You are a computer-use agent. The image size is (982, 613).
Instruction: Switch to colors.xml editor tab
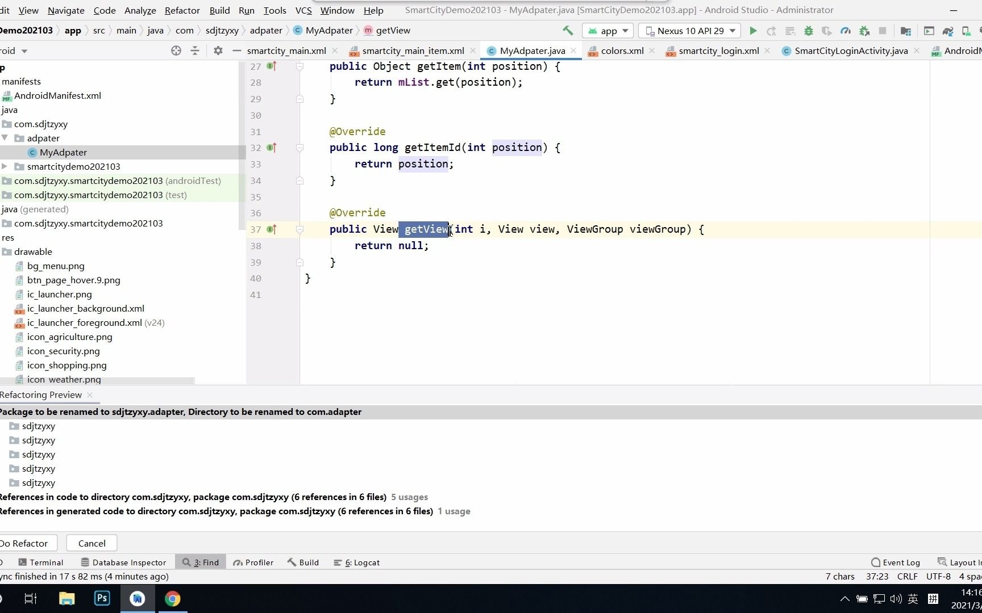(622, 51)
